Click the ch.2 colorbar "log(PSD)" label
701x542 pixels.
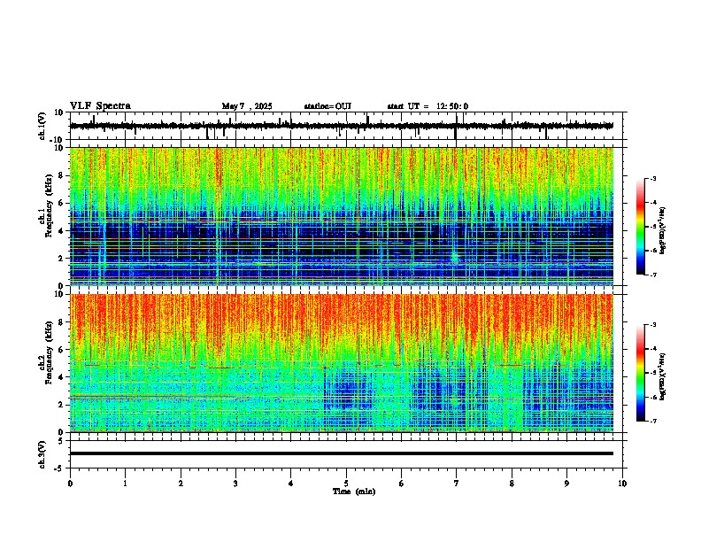[663, 376]
